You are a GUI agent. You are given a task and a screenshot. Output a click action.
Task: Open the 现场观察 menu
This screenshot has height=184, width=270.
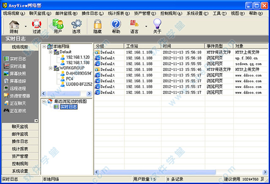pos(14,13)
